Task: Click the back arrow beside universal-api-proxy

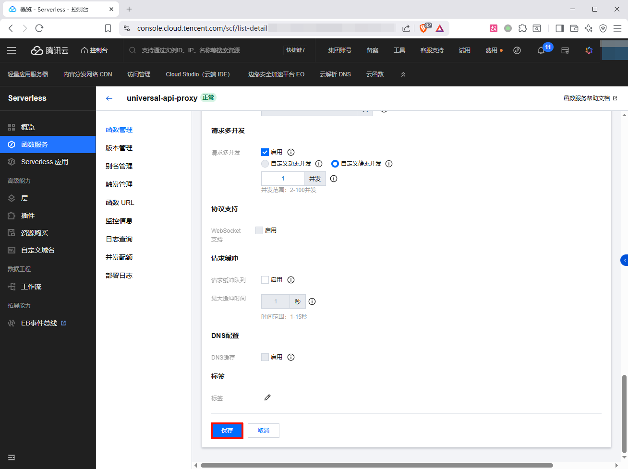Action: point(109,98)
